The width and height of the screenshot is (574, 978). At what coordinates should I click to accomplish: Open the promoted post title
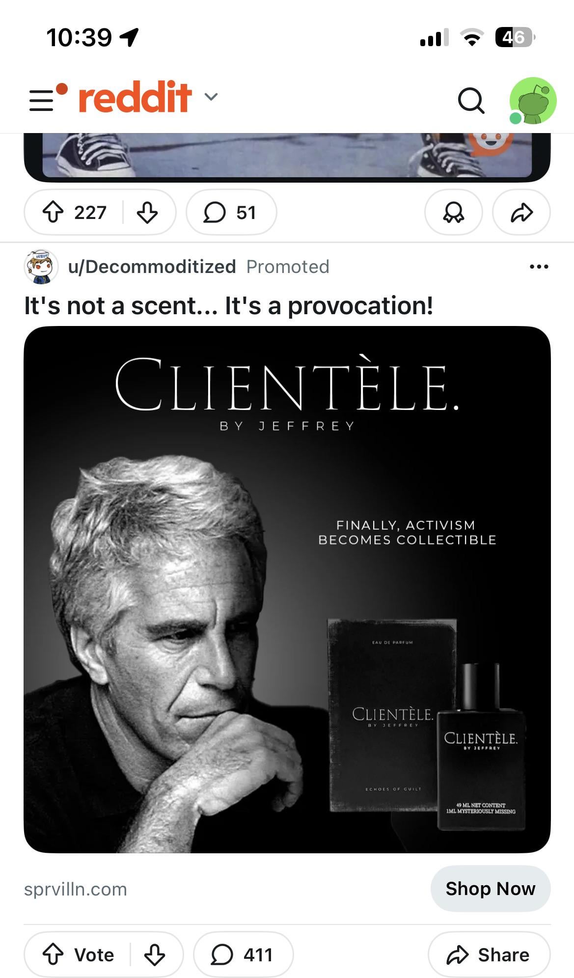(x=228, y=306)
